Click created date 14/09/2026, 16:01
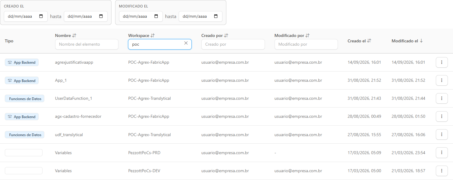Screen dimensions: 453x180 [364, 62]
